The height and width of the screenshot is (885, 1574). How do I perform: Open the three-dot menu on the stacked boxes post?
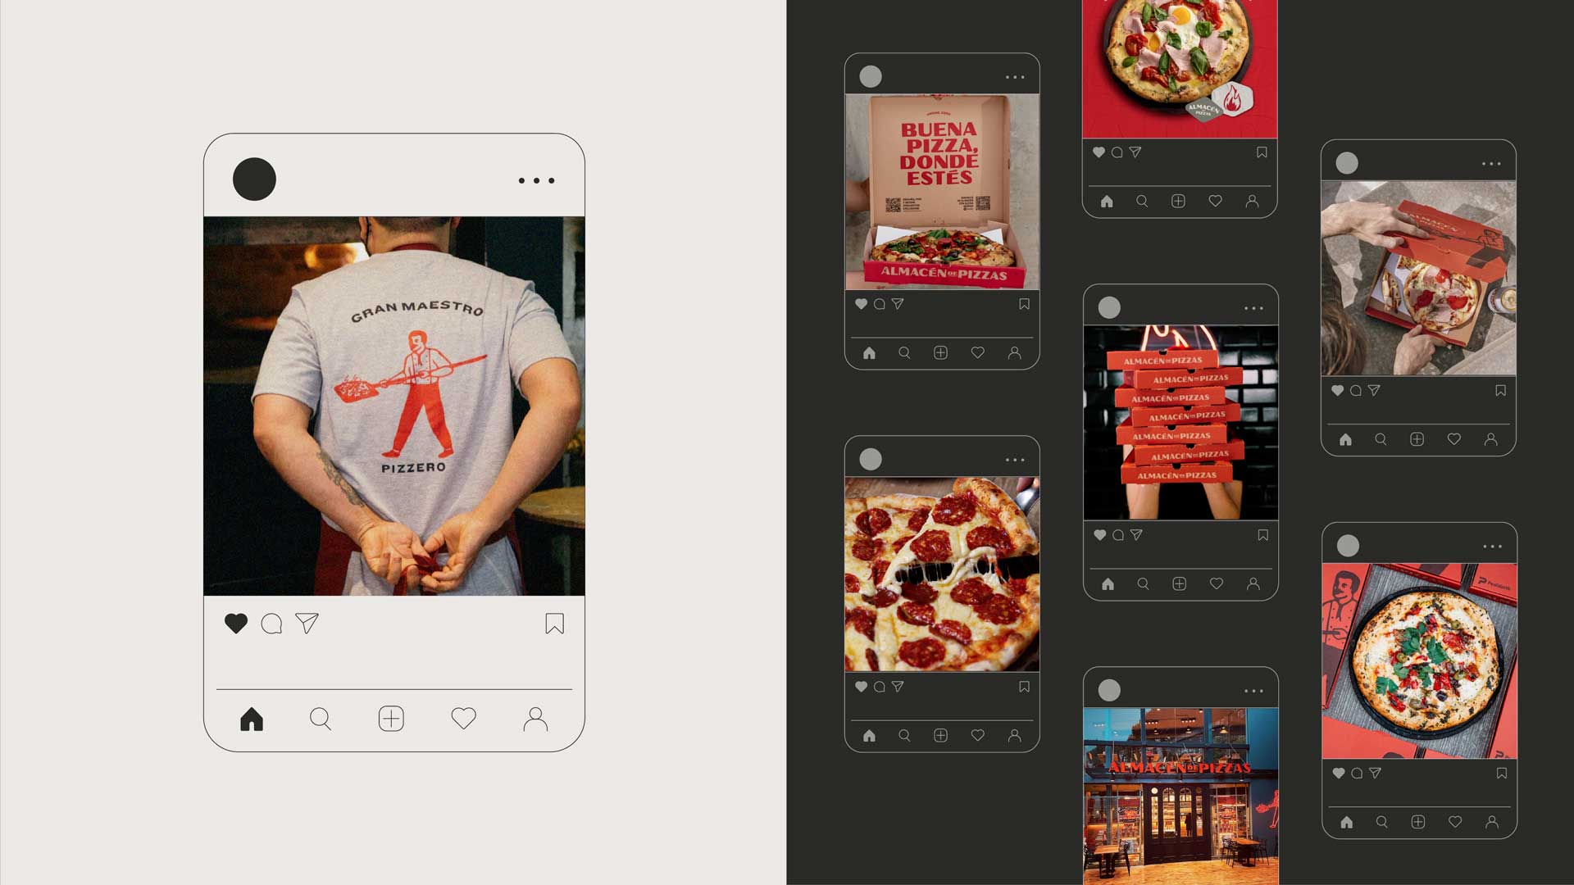click(1253, 308)
